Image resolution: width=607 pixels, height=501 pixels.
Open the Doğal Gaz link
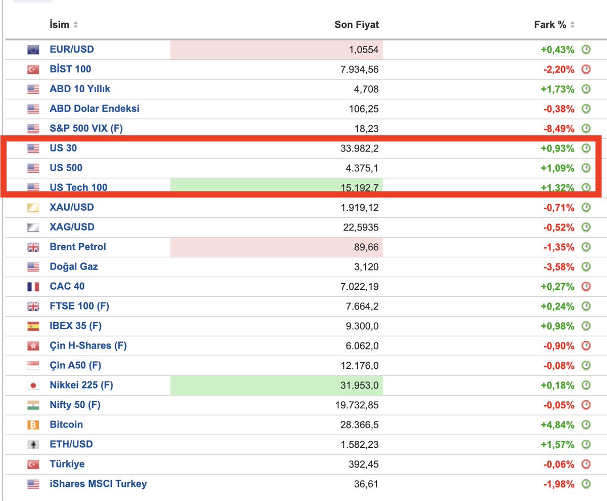click(x=74, y=267)
